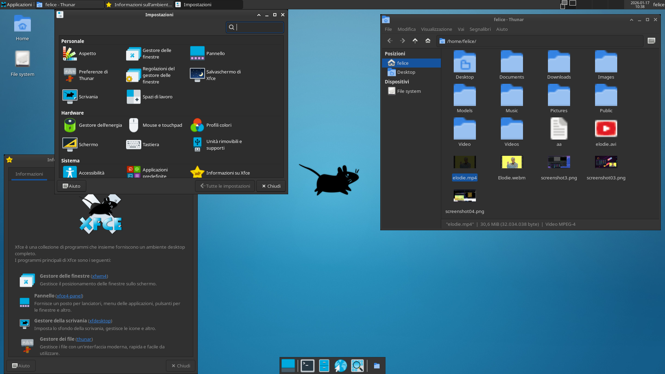Open application finder magnifier in dock
This screenshot has width=665, height=374.
point(357,366)
